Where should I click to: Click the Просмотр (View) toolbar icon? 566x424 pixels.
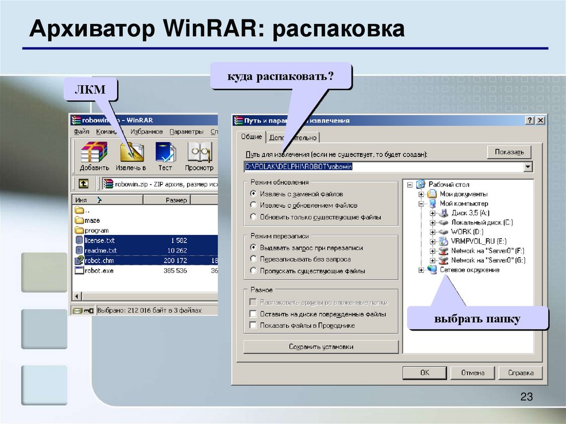point(199,152)
